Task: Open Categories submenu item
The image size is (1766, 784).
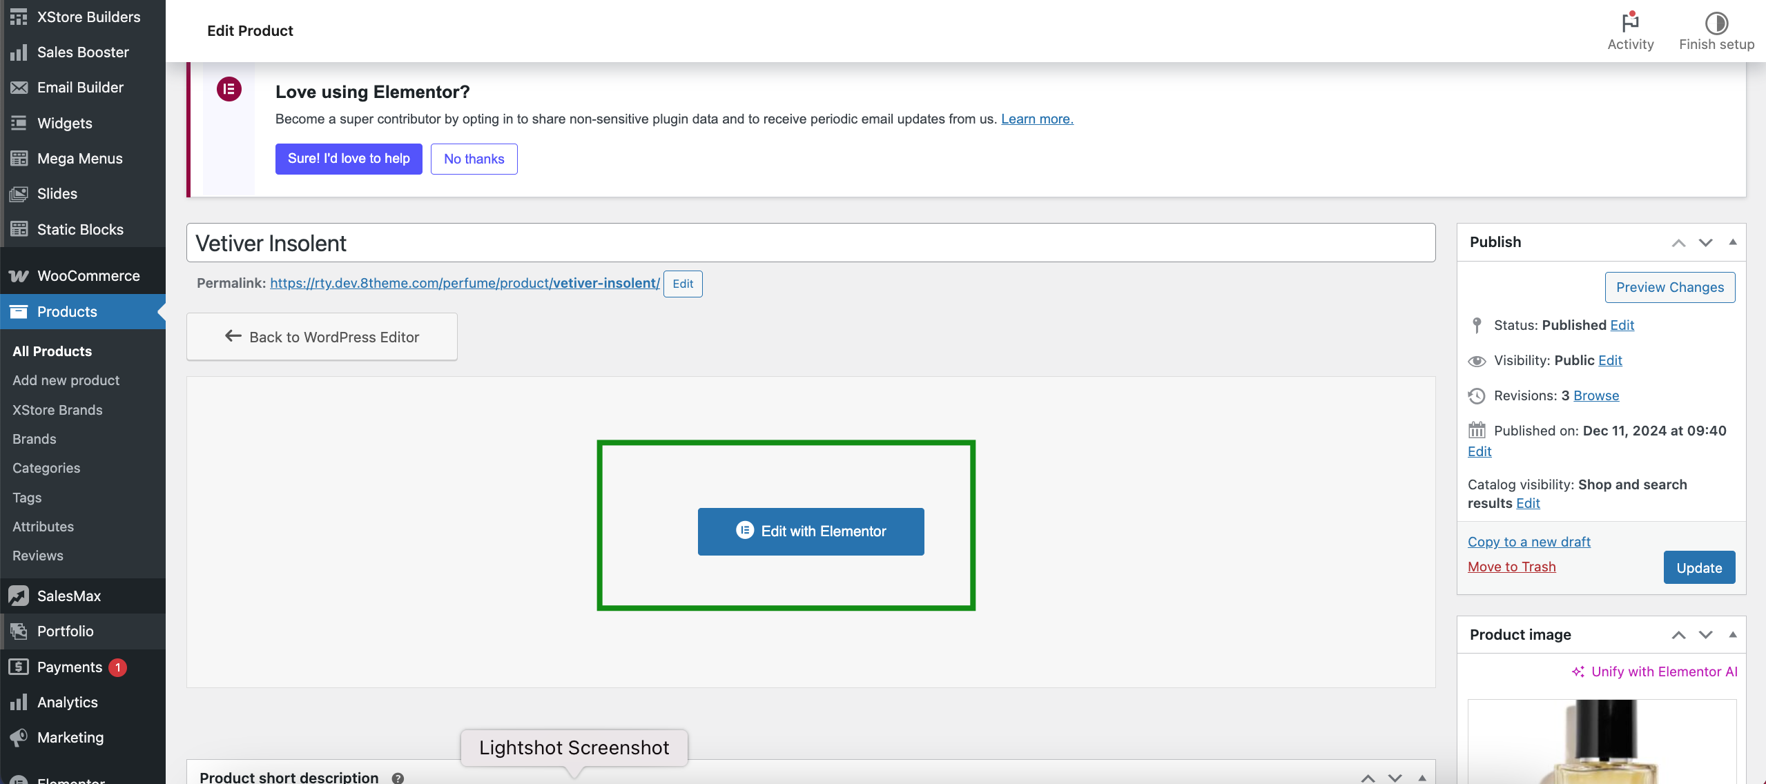Action: point(46,468)
